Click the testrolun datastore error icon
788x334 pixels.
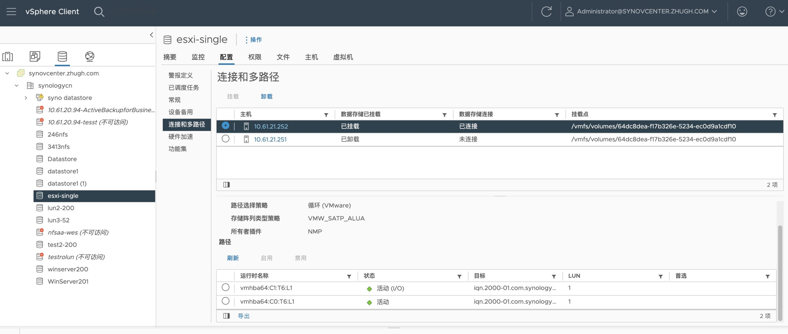(x=40, y=257)
